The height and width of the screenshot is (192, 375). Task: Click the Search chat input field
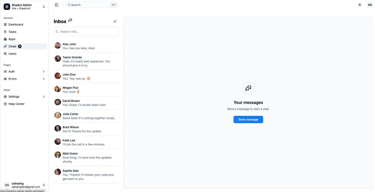86,32
